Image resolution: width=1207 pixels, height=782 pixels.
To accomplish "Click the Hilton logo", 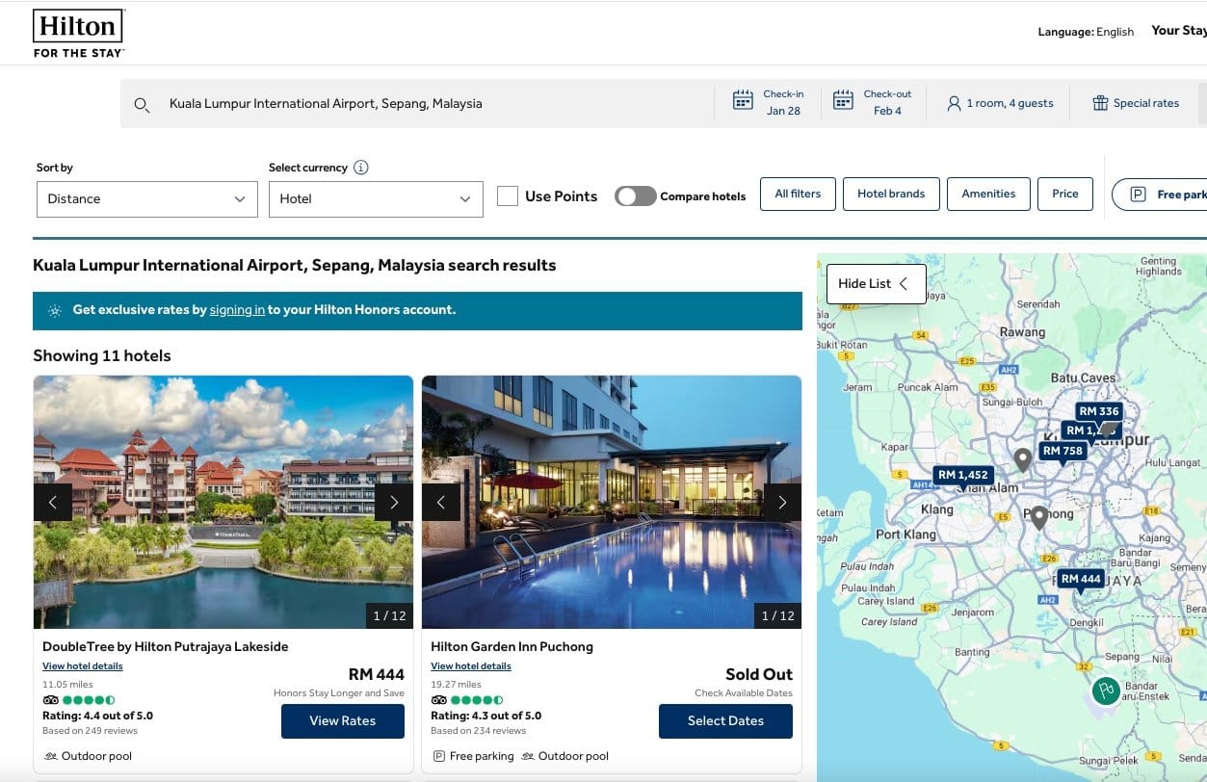I will click(x=79, y=34).
